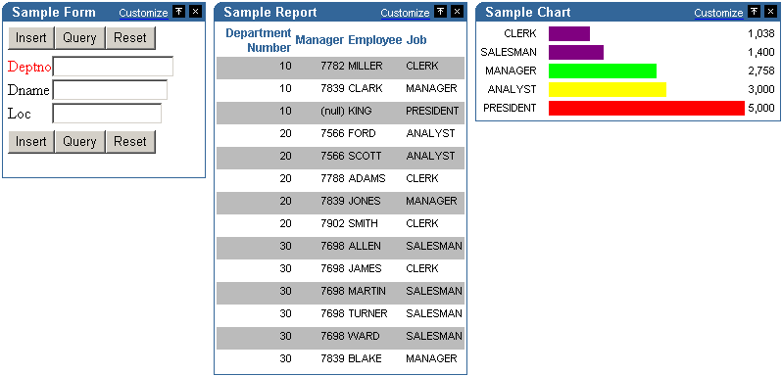Click manager 7788 in ADAMS' row

332,178
